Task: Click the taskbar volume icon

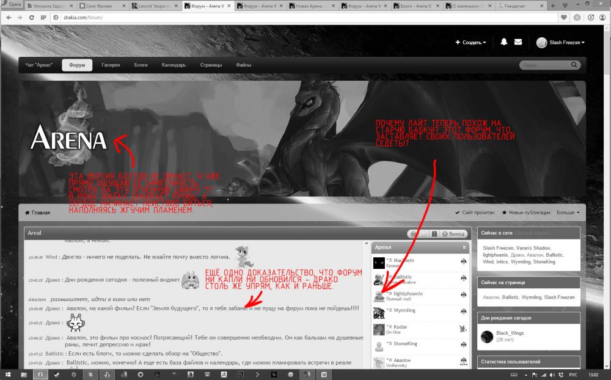Action: pyautogui.click(x=552, y=375)
